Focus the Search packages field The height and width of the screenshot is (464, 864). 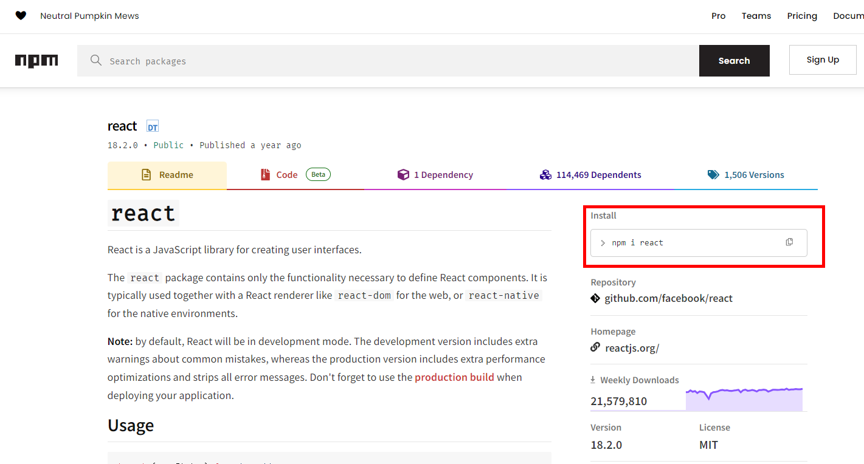388,61
